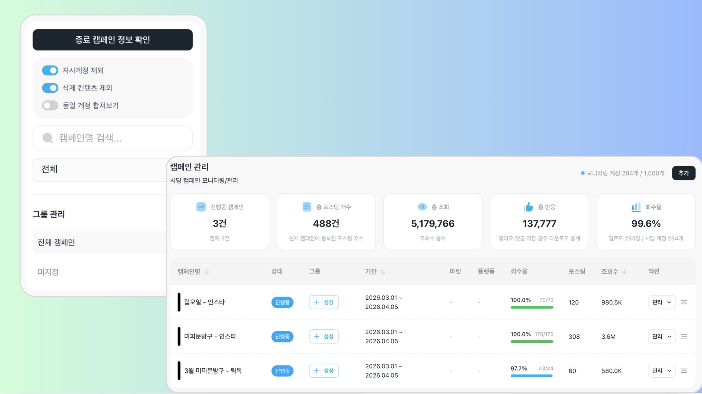Click the document icon beside 총 포스팅 개수
Image resolution: width=702 pixels, height=394 pixels.
click(307, 207)
